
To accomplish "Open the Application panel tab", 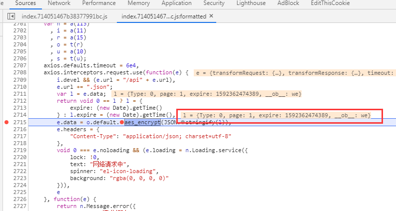I will (x=177, y=3).
